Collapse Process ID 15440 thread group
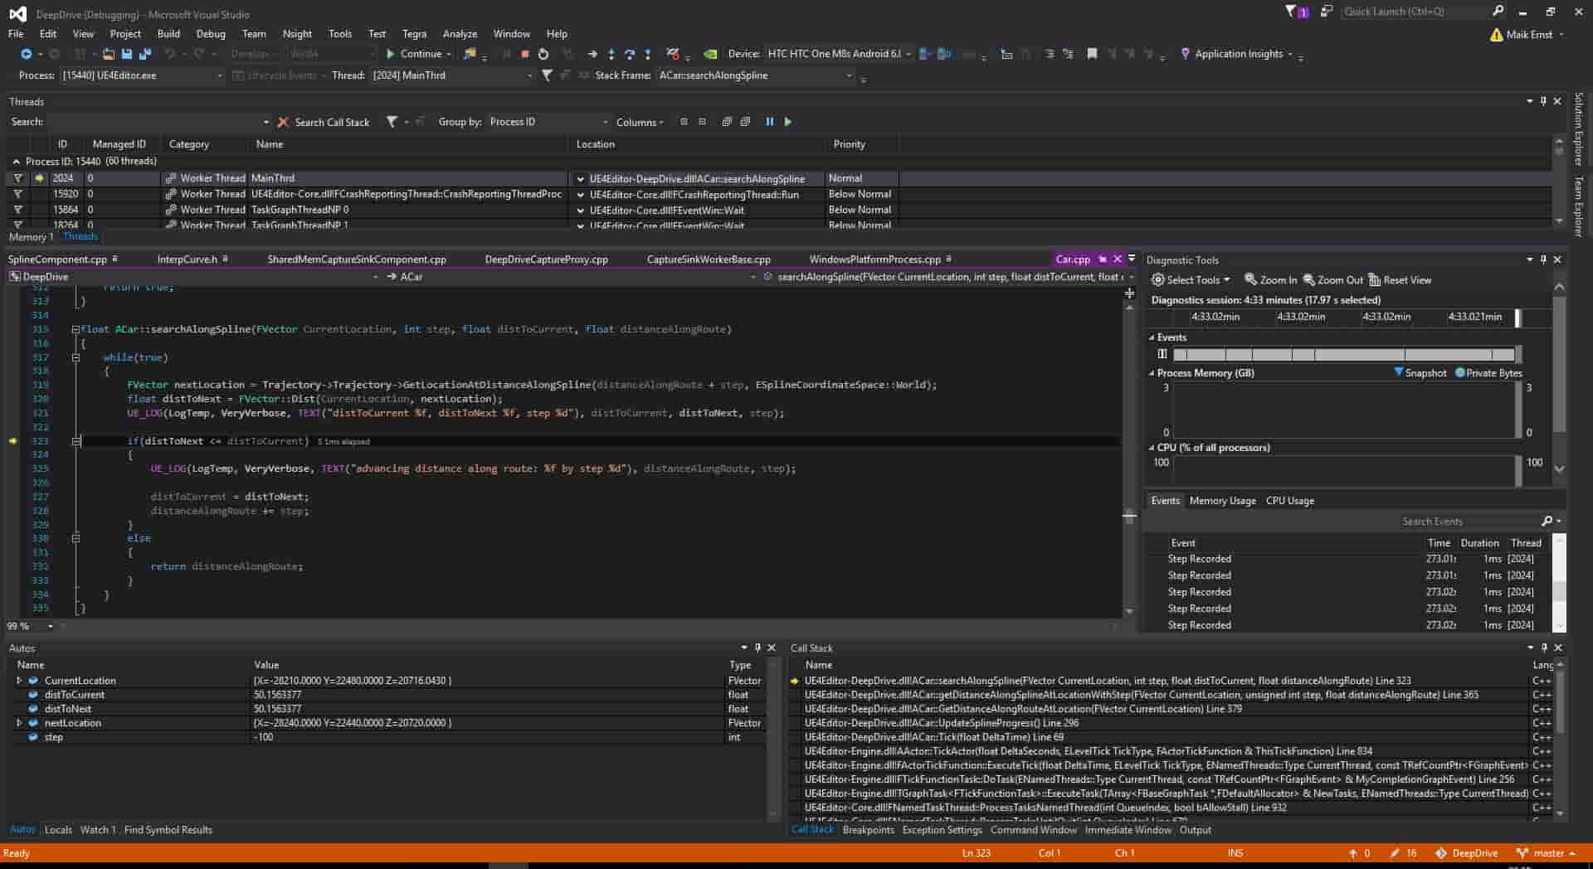Screen dimensions: 1593x869 16,162
